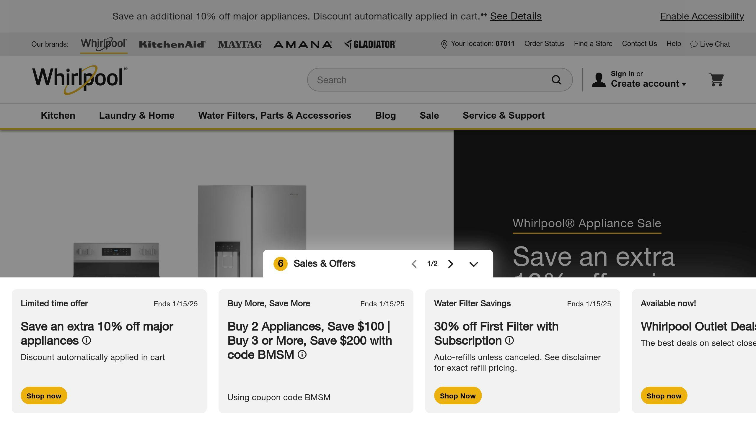Click Shop now on Whirlpool Outlet Deals card
Image resolution: width=756 pixels, height=425 pixels.
664,395
